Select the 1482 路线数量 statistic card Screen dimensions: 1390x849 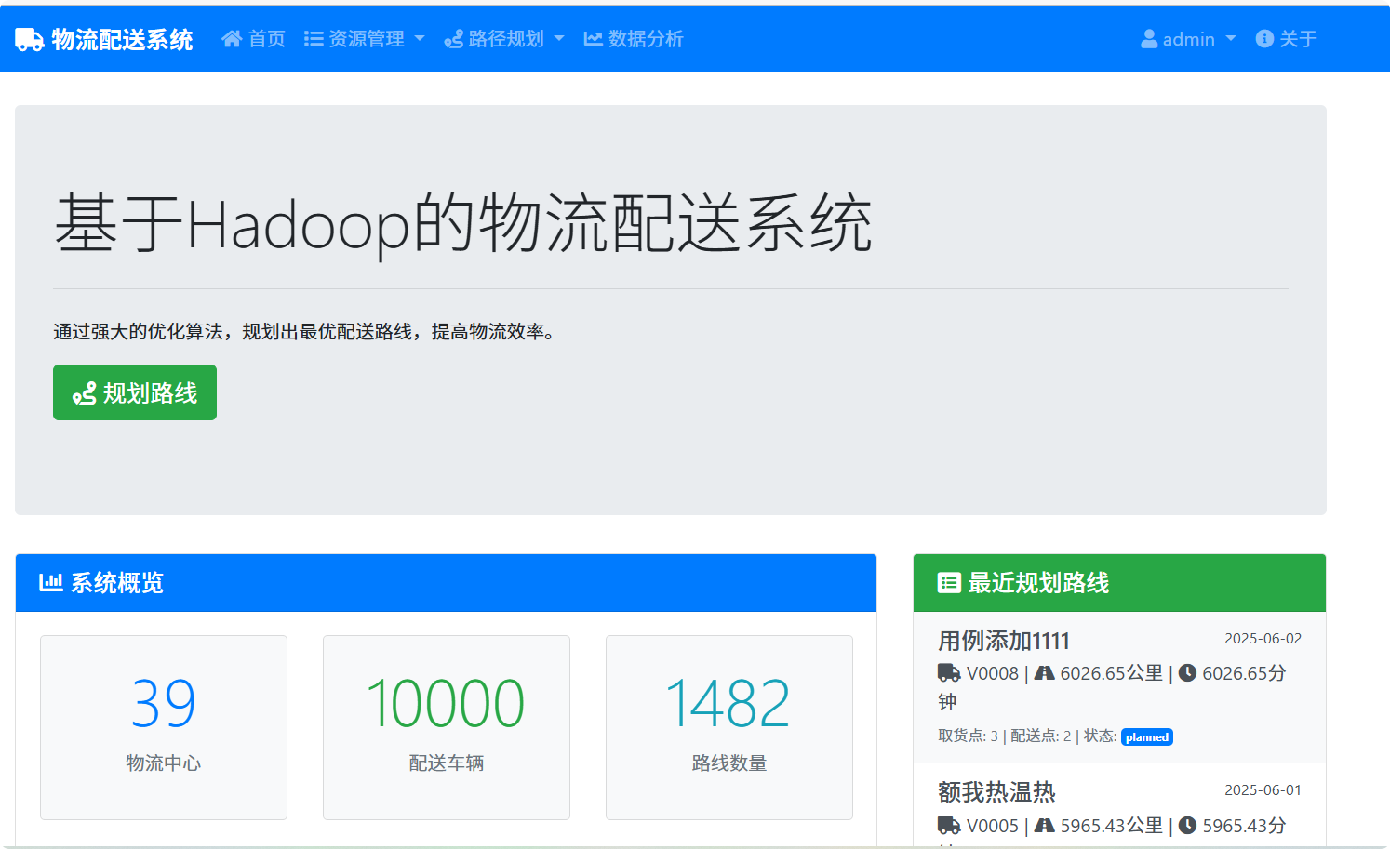pyautogui.click(x=729, y=727)
